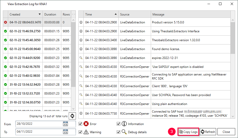
Task: Click info icon of Product version 5.15.0.0 row
Action: coord(81,22)
